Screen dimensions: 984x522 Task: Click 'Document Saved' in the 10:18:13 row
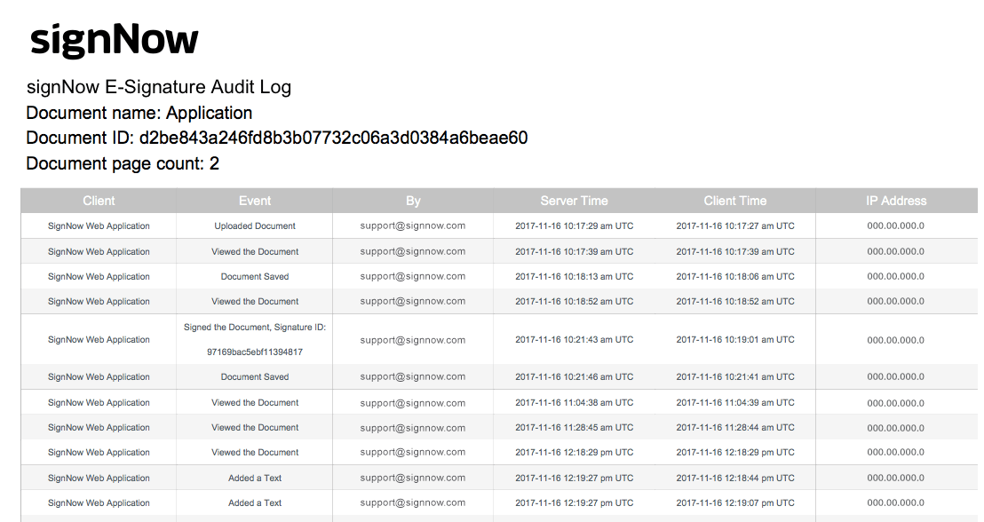coord(255,276)
